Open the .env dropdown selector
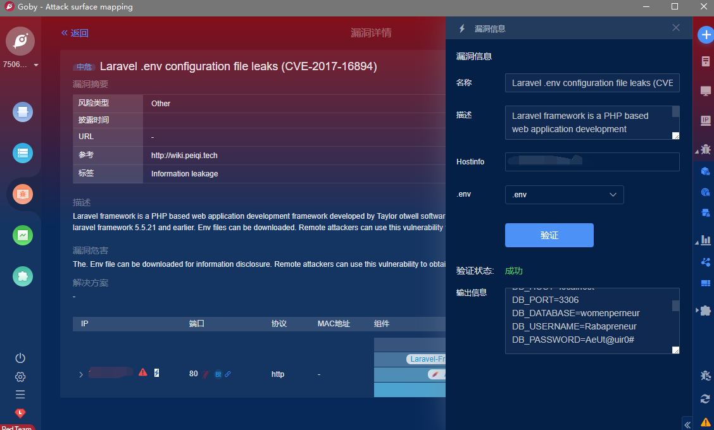The width and height of the screenshot is (714, 430). click(564, 195)
